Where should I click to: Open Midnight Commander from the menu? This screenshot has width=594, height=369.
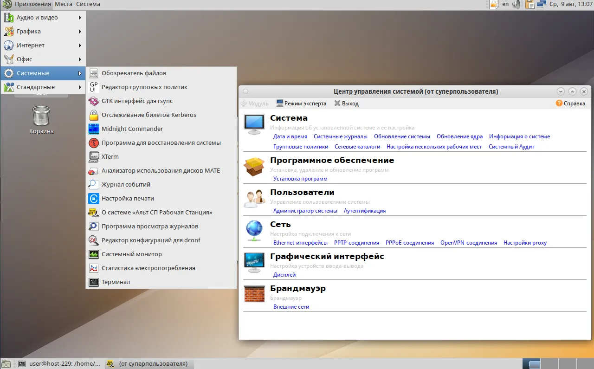pos(132,129)
